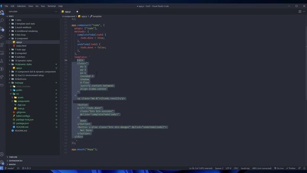Collapse the src folder
307x173 pixels.
[x=33, y=94]
